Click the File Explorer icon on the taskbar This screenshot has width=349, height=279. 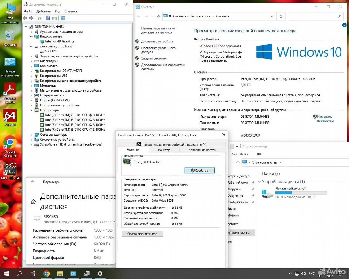pos(60,273)
